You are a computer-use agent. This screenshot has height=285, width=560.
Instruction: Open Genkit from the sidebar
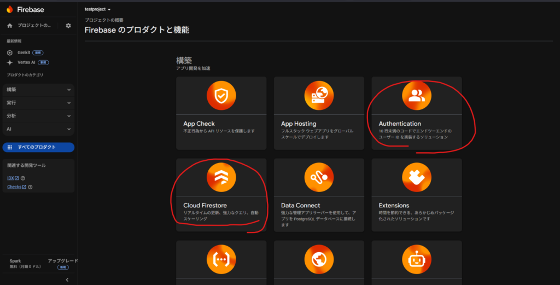[x=24, y=53]
